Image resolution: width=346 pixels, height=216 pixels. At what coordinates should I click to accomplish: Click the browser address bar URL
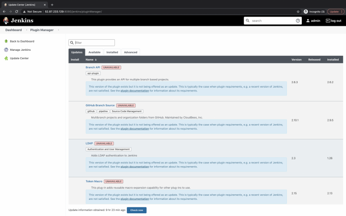click(73, 12)
